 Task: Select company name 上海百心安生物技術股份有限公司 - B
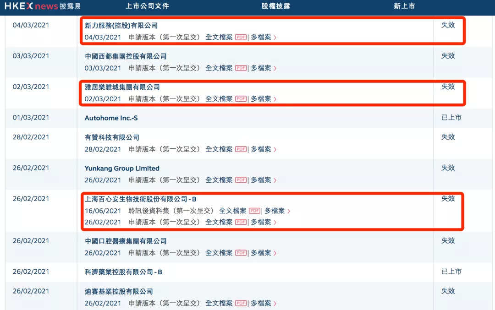pos(141,199)
